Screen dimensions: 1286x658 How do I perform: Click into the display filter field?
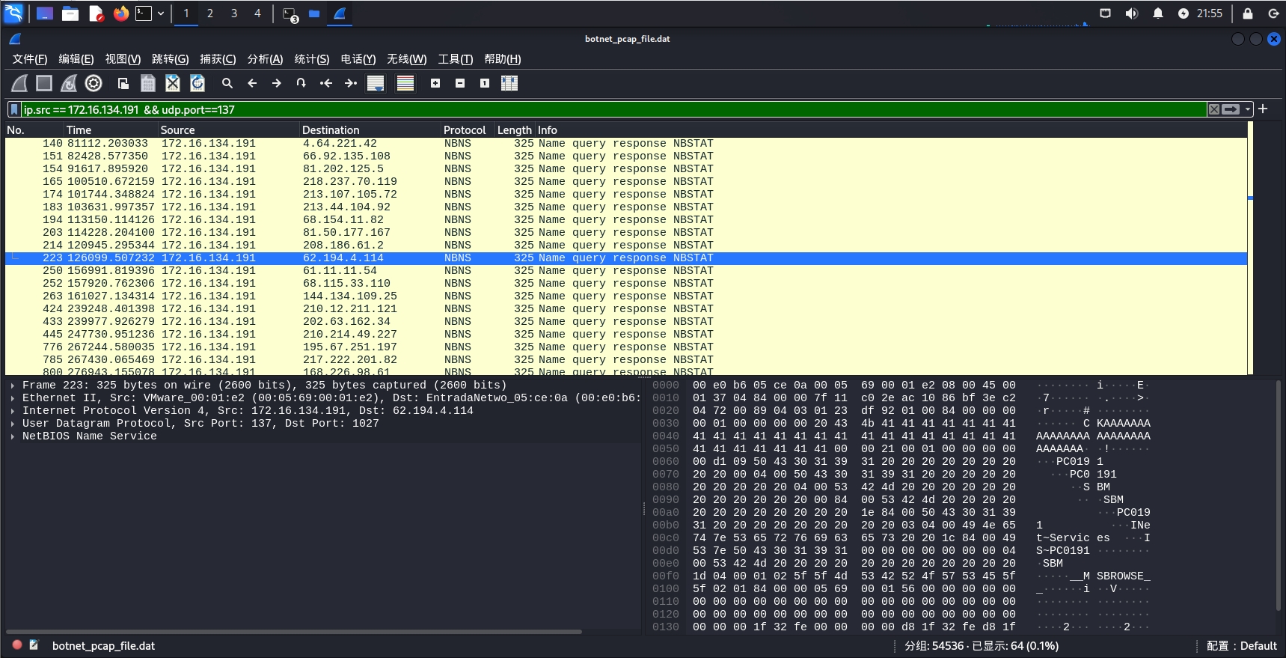[x=613, y=109]
